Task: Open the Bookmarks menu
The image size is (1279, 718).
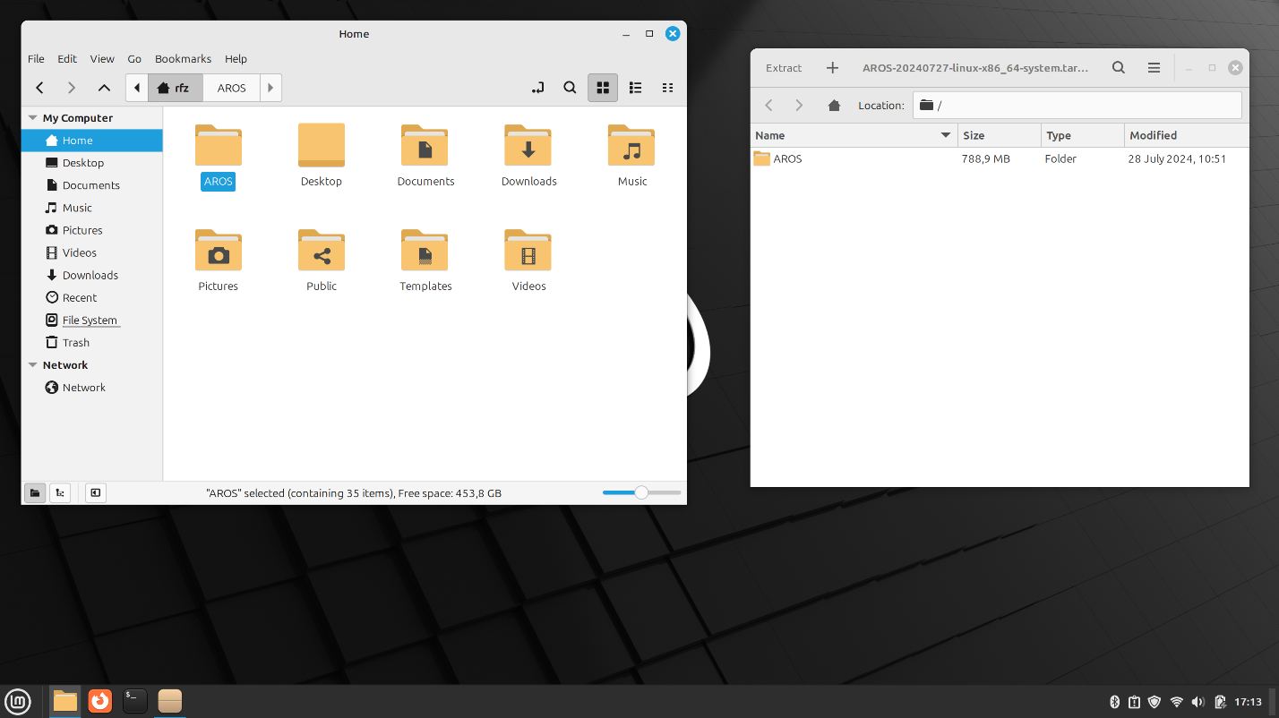Action: pos(183,59)
